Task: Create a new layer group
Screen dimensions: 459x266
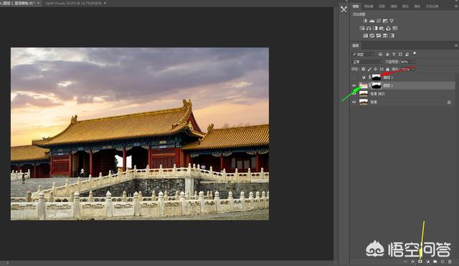Action: (x=435, y=261)
